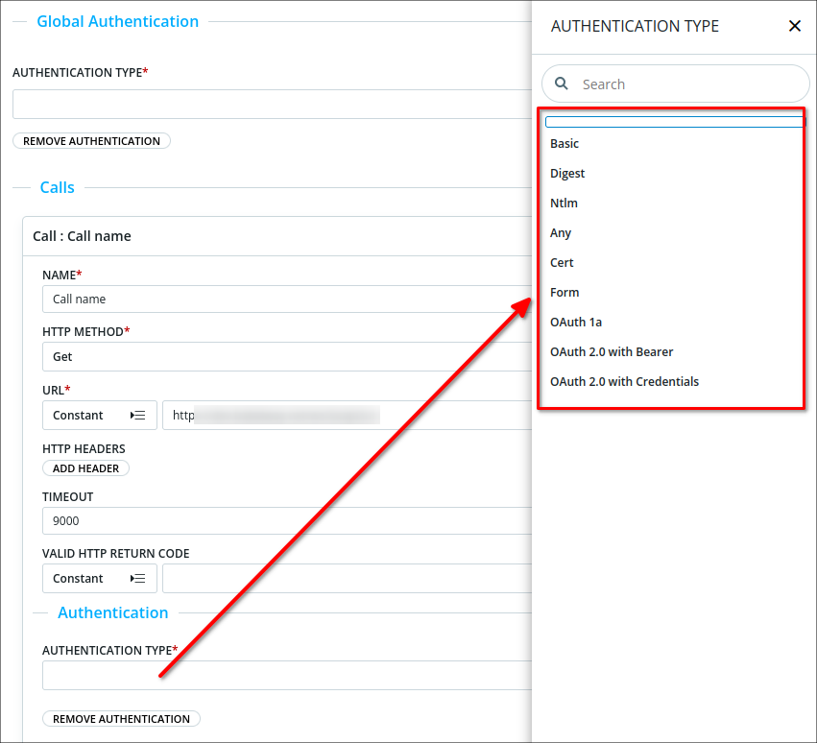The height and width of the screenshot is (743, 817).
Task: Click the search magnifier icon
Action: pyautogui.click(x=562, y=84)
